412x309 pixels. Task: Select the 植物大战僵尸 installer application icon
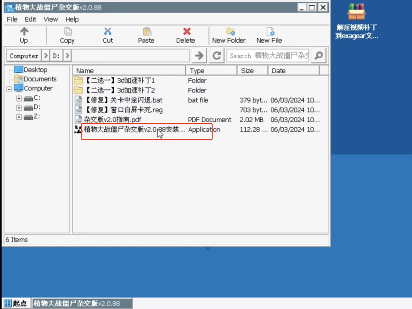(x=78, y=129)
